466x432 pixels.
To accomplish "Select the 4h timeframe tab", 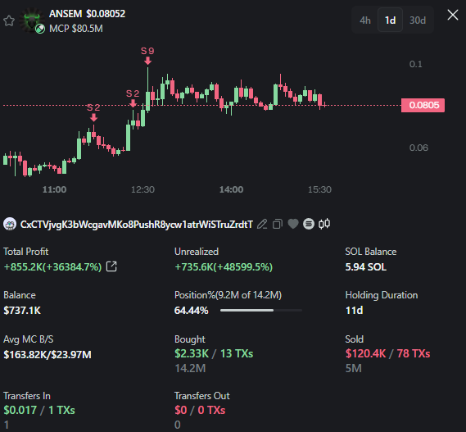I will [365, 20].
